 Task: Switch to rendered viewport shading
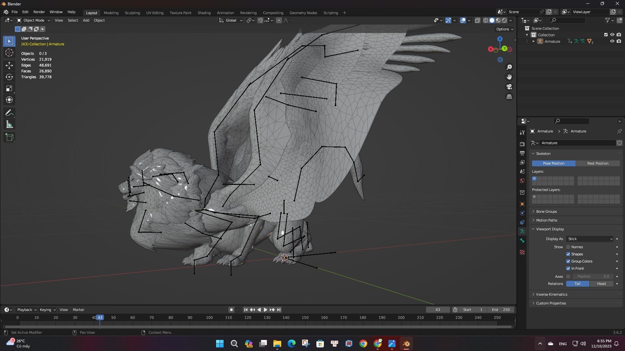pyautogui.click(x=504, y=20)
